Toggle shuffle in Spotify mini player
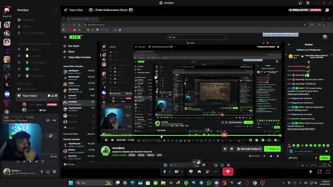Screen dimensions: 333x187 coord(18,161)
